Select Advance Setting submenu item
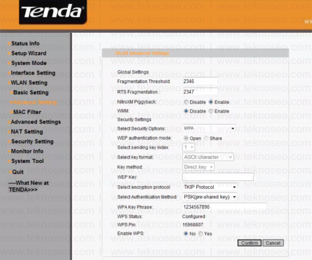 point(35,102)
